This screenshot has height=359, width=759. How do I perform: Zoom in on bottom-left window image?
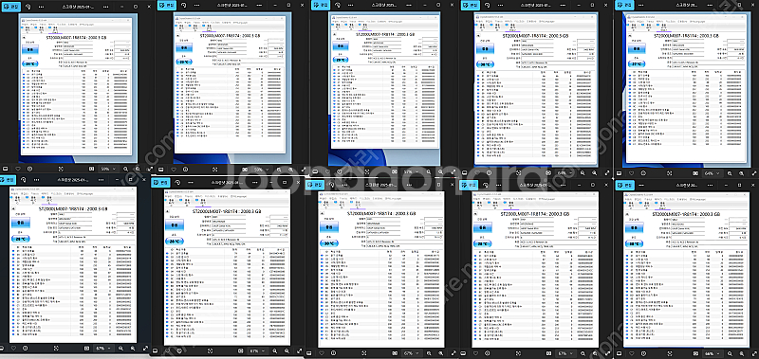[x=133, y=348]
